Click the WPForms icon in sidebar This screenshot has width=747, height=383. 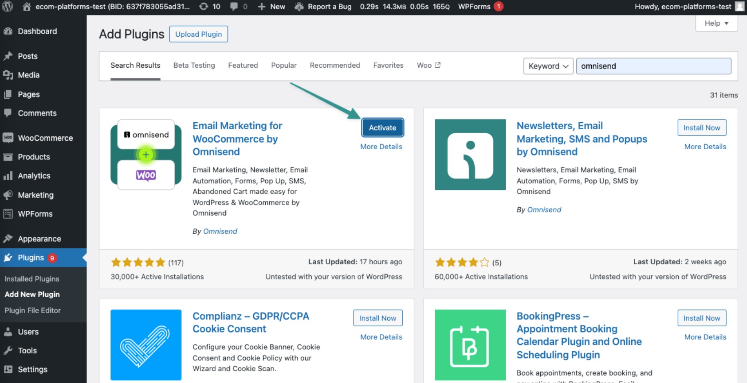tap(8, 214)
